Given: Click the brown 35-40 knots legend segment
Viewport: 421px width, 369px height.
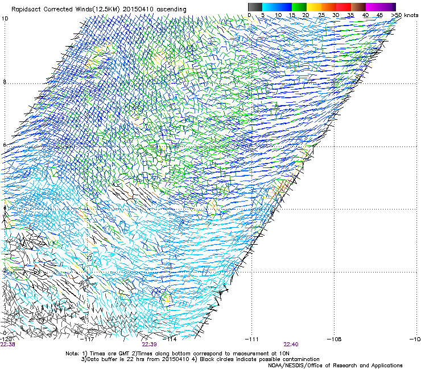Looking at the screenshot, I should tap(358, 7).
